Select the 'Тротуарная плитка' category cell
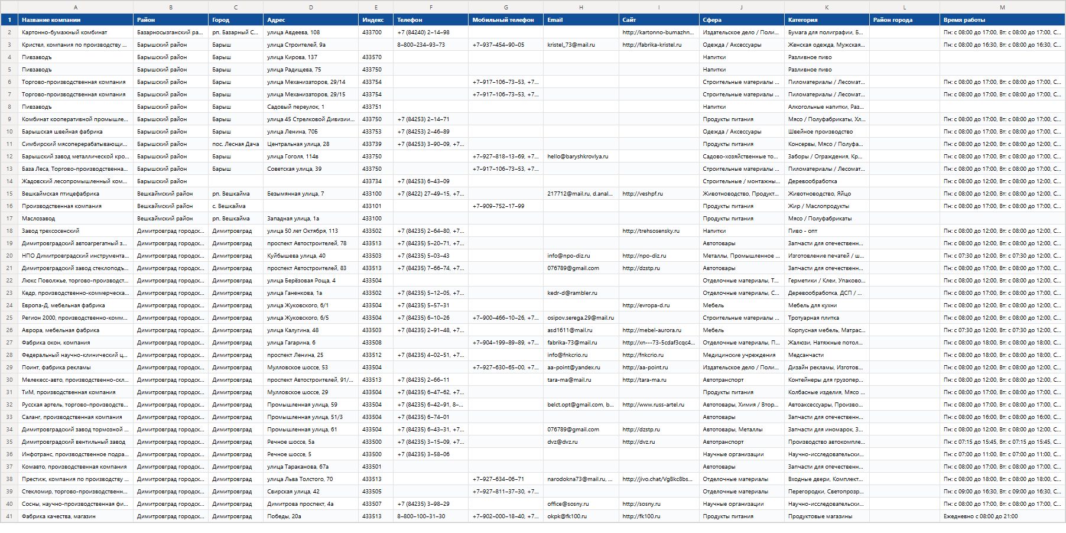This screenshot has height=533, width=1066. pyautogui.click(x=827, y=318)
